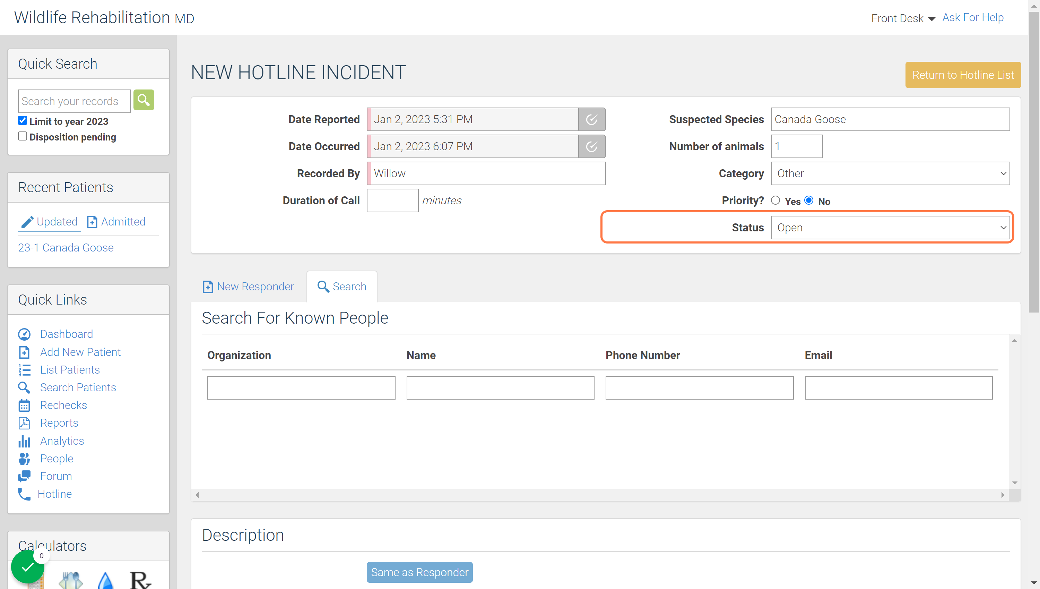Click the green checkmark notification badge
This screenshot has height=589, width=1040.
[27, 567]
